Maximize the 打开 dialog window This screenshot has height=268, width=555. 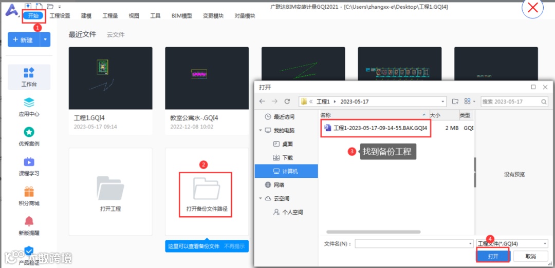[533, 87]
